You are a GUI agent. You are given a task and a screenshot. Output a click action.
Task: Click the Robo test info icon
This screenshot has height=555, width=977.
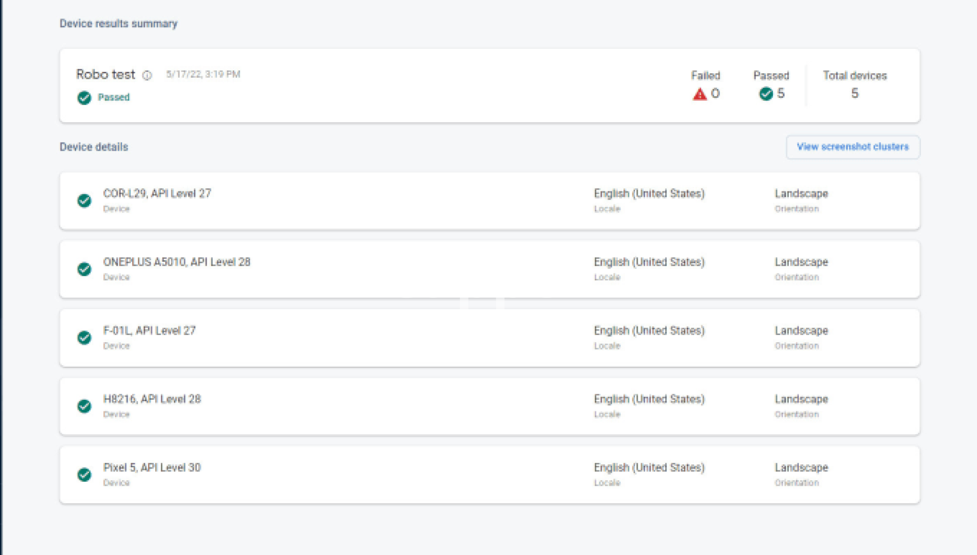147,75
